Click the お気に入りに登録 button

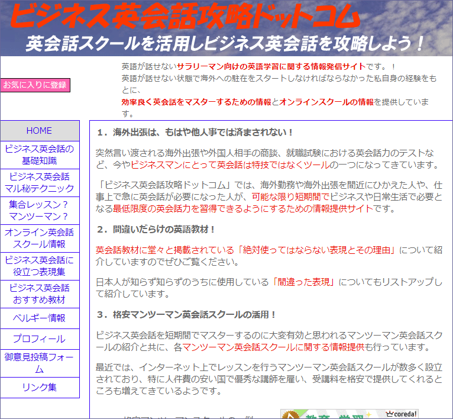coord(35,85)
